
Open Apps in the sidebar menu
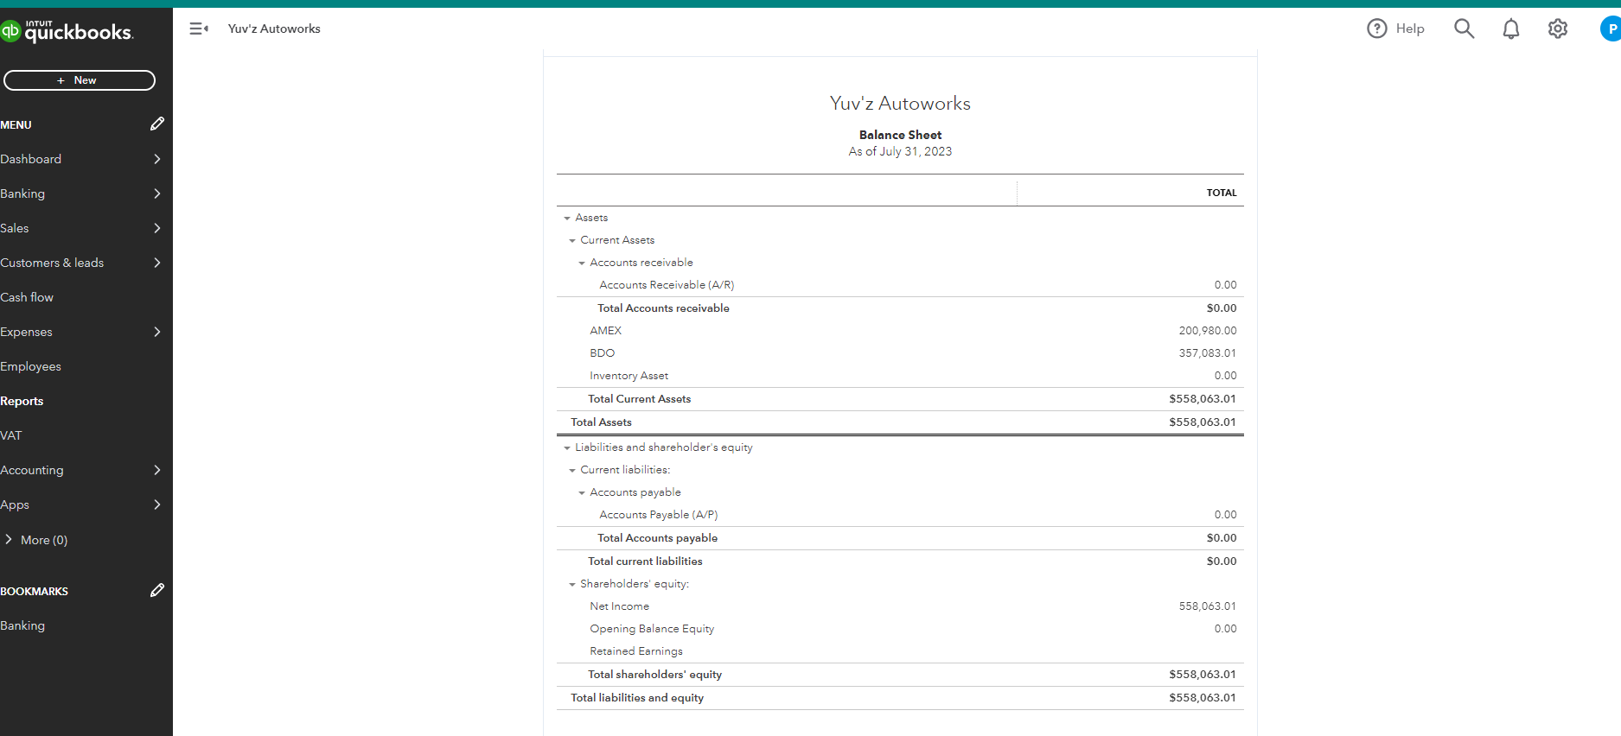click(x=15, y=504)
